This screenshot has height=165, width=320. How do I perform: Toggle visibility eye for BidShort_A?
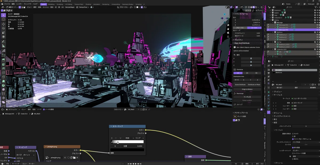click(317, 35)
